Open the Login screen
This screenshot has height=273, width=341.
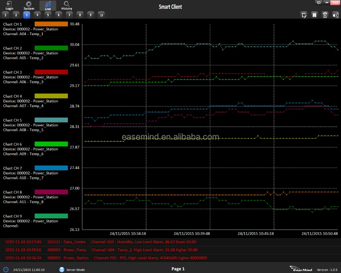9,5
